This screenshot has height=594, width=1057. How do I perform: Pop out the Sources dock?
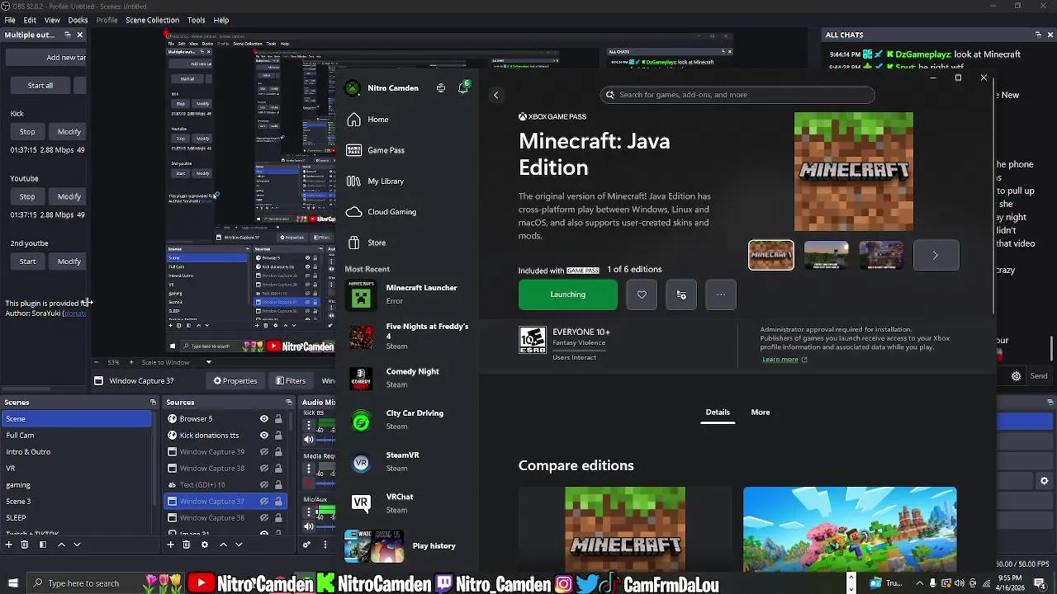click(287, 403)
